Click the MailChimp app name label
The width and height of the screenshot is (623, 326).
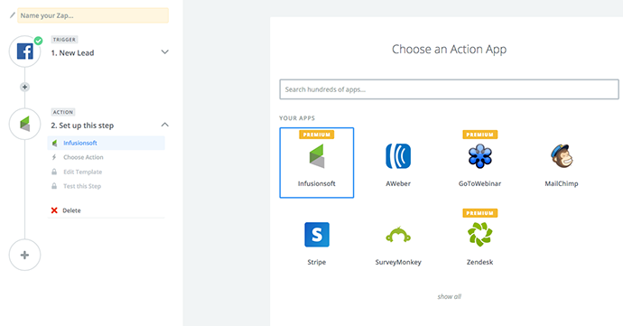(x=562, y=183)
